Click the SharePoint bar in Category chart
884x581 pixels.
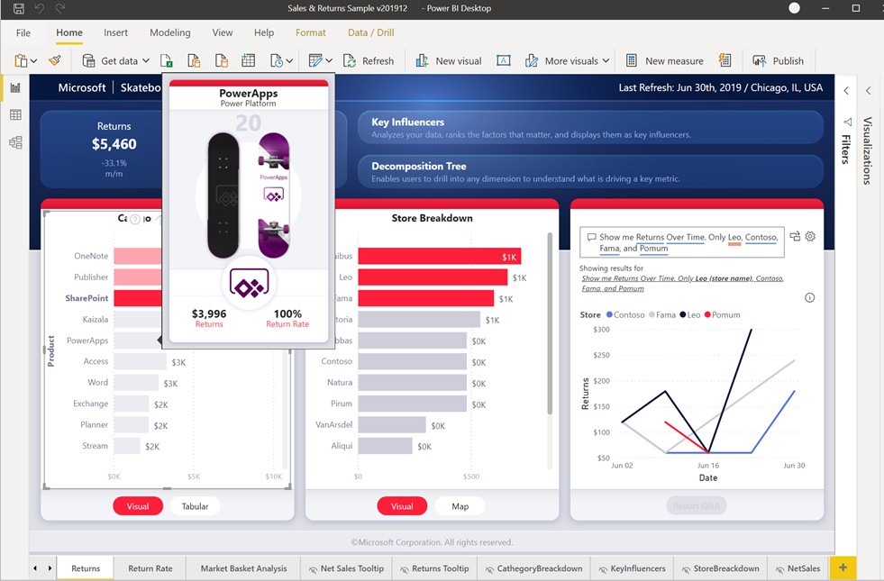[138, 298]
